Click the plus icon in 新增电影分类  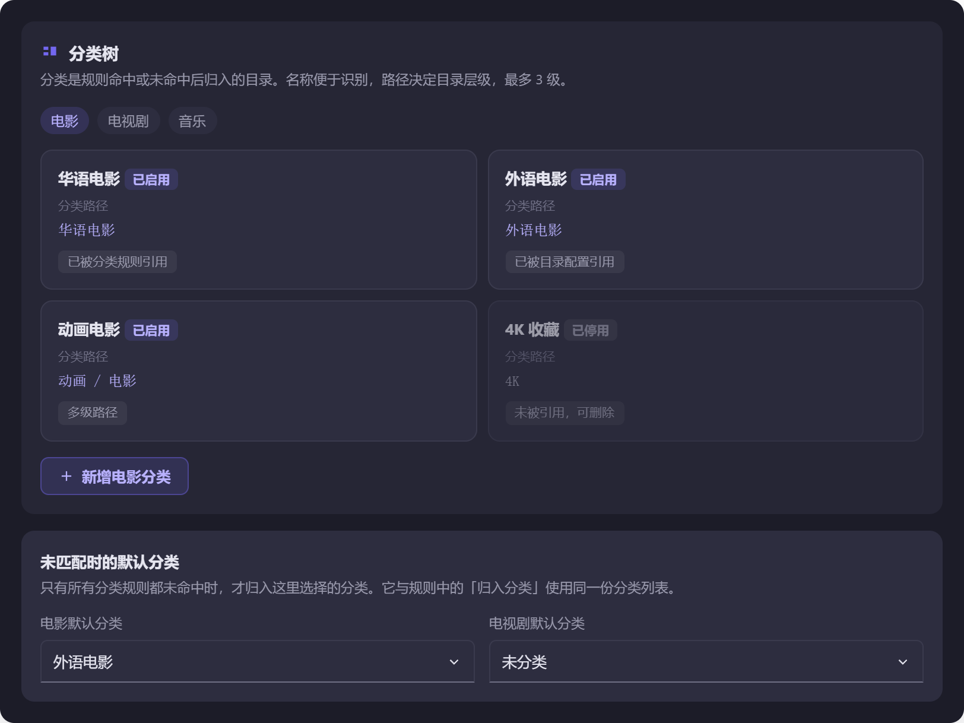[66, 476]
